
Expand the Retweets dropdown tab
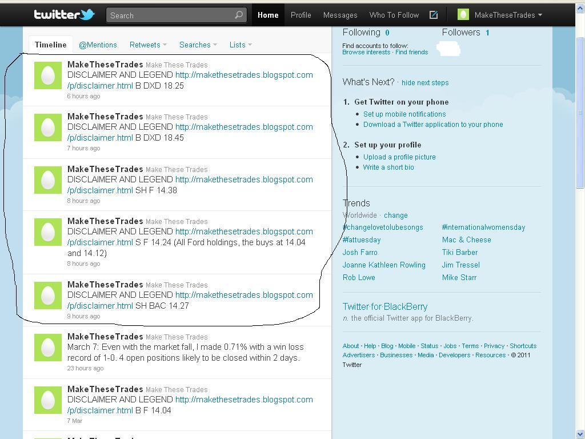pos(148,45)
